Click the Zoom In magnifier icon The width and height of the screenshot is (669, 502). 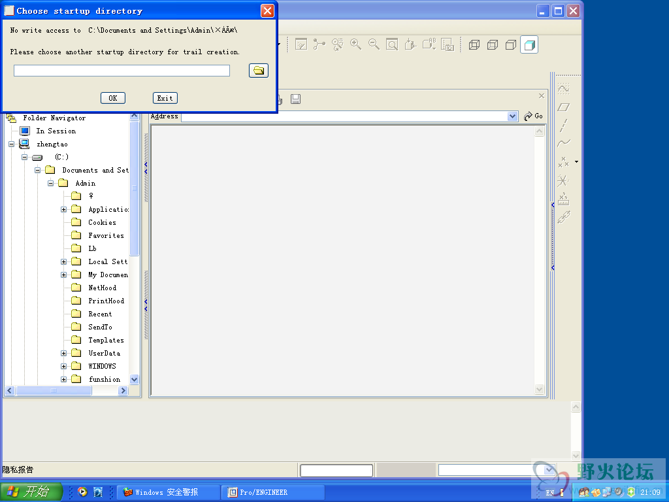tap(356, 44)
